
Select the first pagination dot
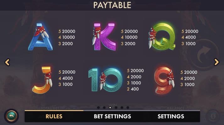coord(98,107)
